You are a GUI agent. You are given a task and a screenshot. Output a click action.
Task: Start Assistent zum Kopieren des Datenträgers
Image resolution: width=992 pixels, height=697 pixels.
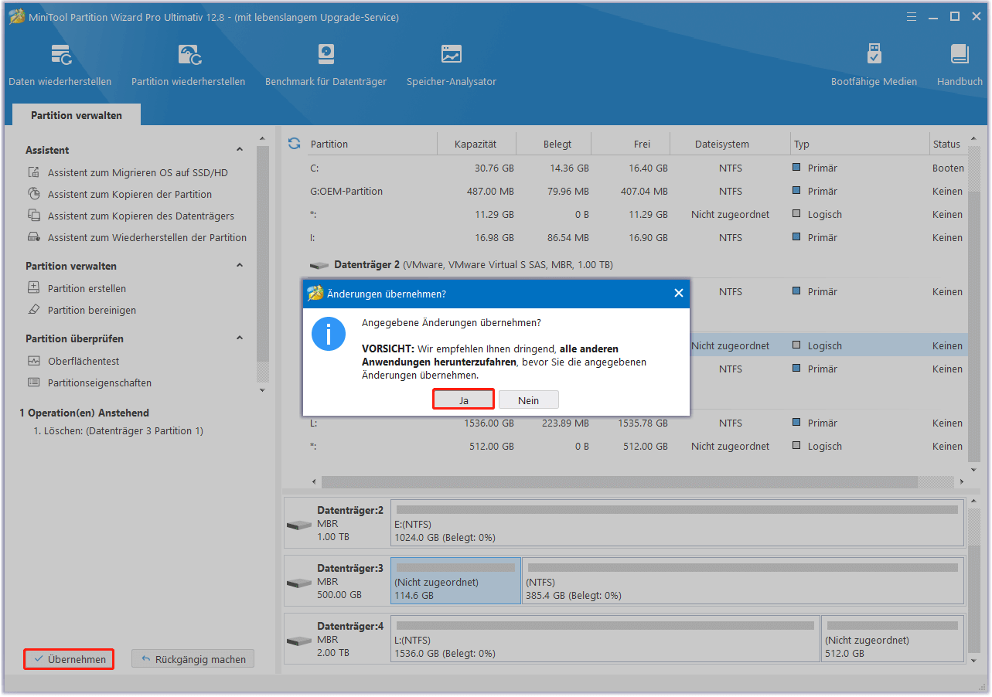tap(141, 216)
